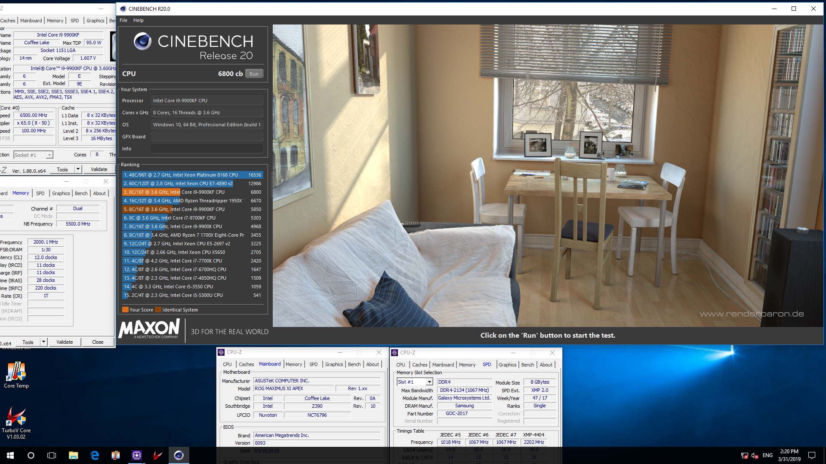Open Cortana search circle

(x=31, y=455)
